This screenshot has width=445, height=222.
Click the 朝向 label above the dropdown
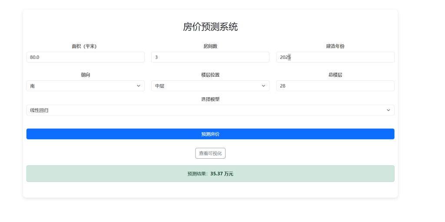click(85, 75)
